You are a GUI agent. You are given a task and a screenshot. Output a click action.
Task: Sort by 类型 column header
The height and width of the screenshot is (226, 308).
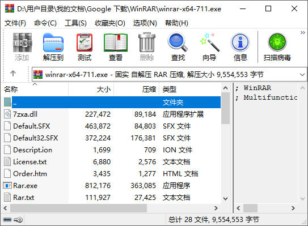click(190, 89)
